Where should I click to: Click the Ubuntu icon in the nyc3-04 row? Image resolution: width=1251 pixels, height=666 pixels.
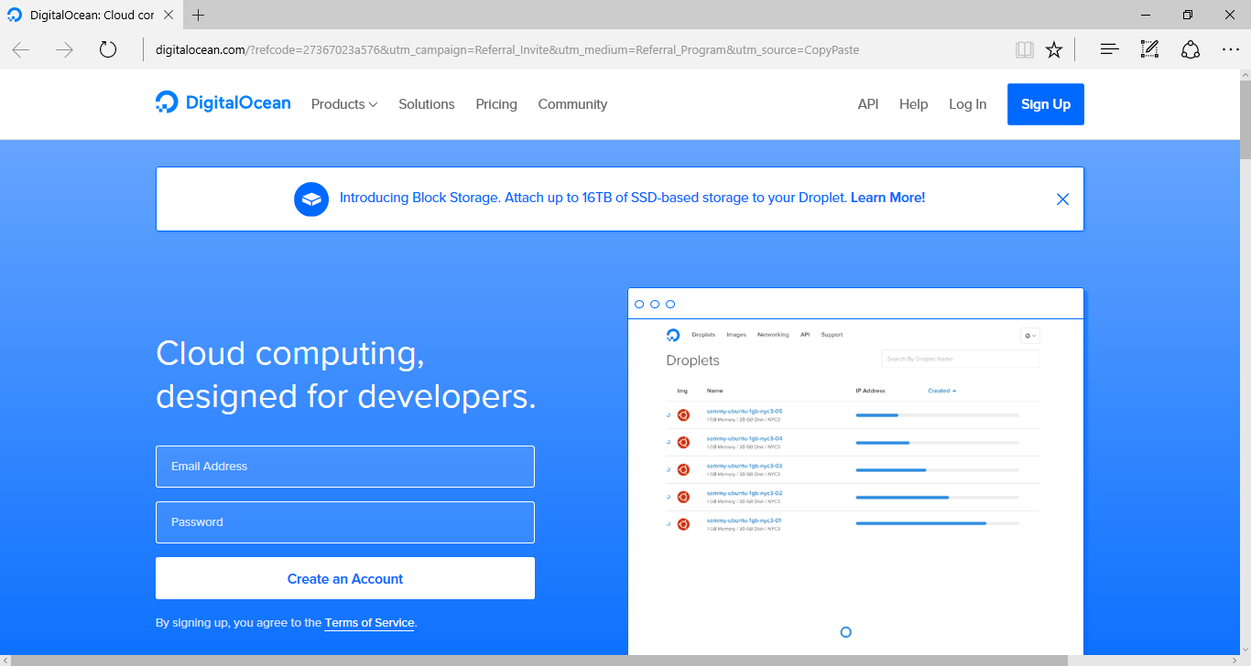683,442
